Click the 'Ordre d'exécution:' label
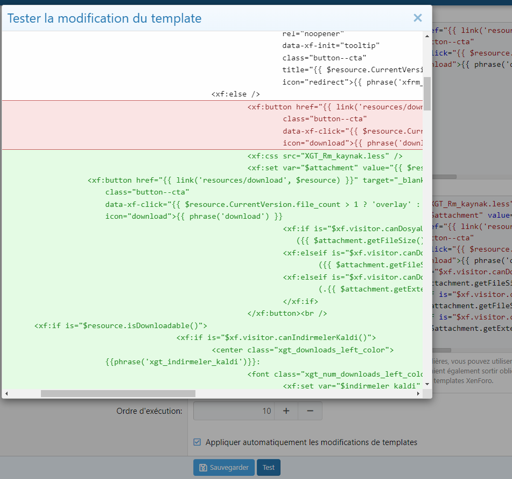This screenshot has height=479, width=512. click(149, 411)
